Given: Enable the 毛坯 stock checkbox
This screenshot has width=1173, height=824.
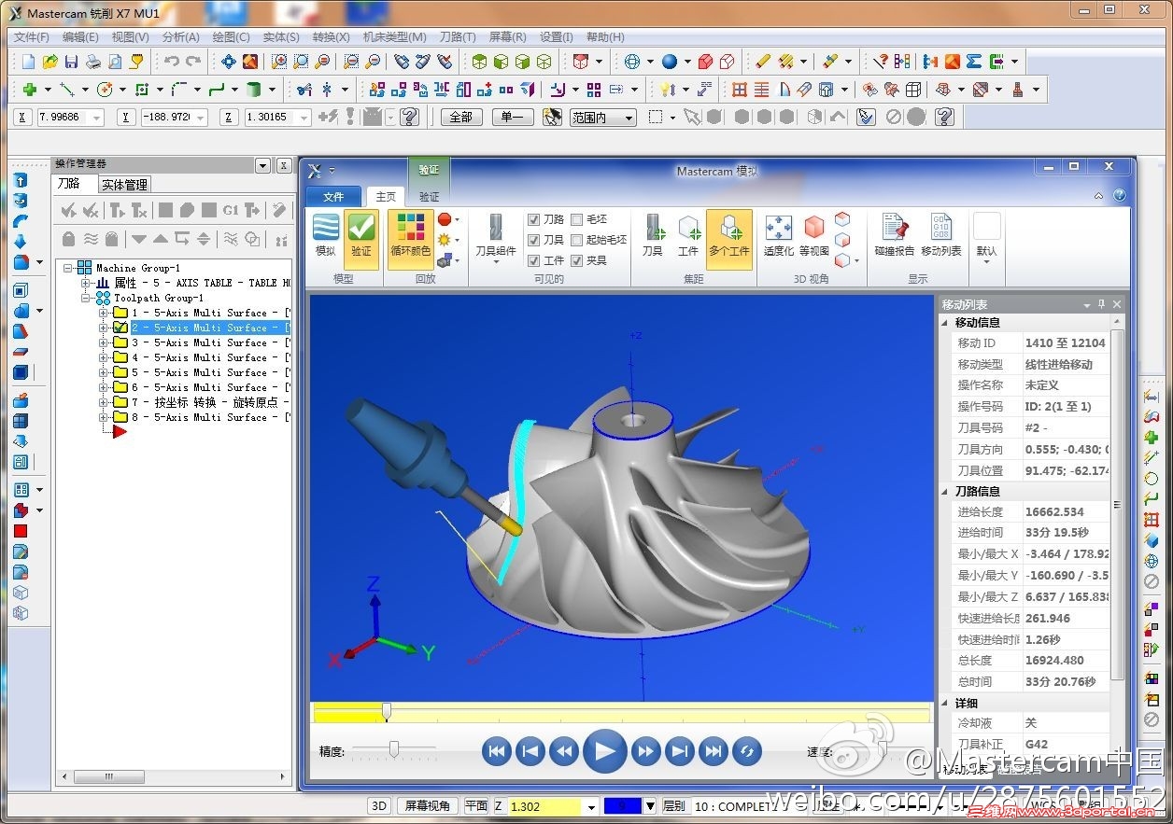Looking at the screenshot, I should click(x=577, y=219).
